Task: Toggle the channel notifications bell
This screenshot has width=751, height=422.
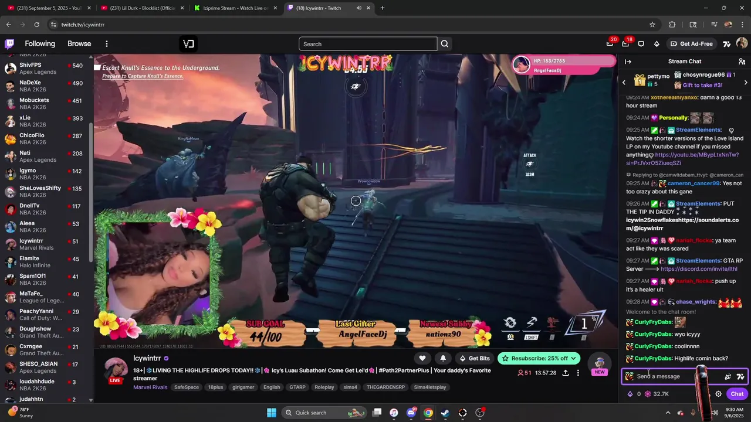Action: [443, 358]
